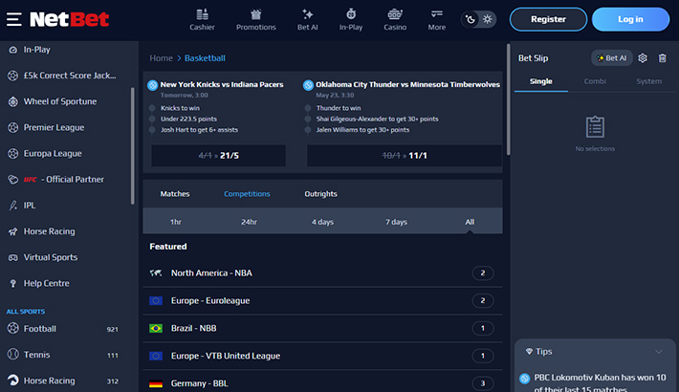Open Oklahoma City Thunder vs Minnesota Timberwolves
The image size is (679, 392).
point(408,84)
